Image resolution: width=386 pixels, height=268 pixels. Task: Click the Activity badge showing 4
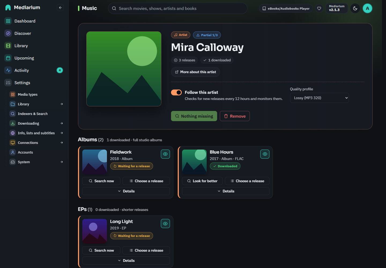pos(60,70)
